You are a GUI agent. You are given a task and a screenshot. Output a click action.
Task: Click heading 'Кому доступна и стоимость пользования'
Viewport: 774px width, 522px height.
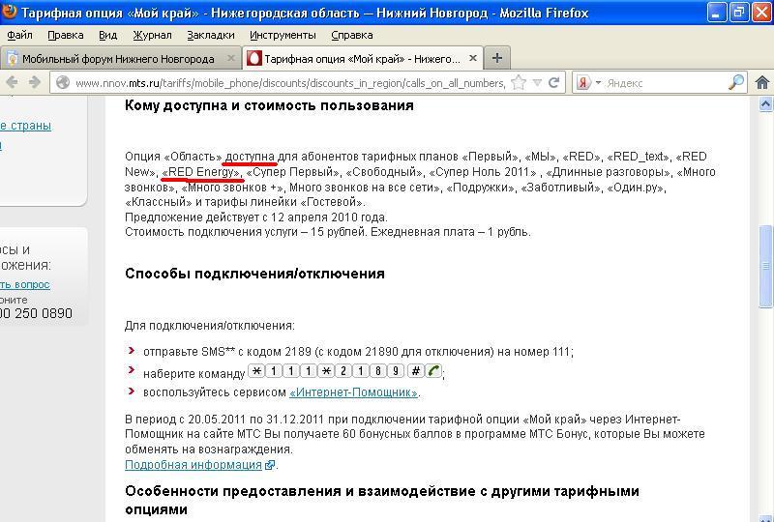(x=269, y=105)
